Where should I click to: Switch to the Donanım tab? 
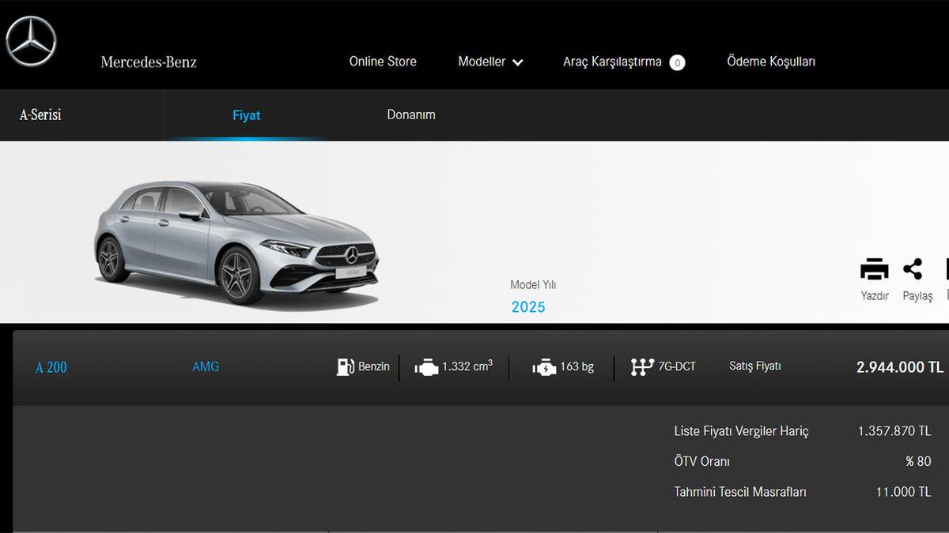click(x=410, y=114)
